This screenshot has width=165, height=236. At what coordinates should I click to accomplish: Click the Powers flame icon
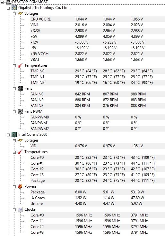[20, 186]
